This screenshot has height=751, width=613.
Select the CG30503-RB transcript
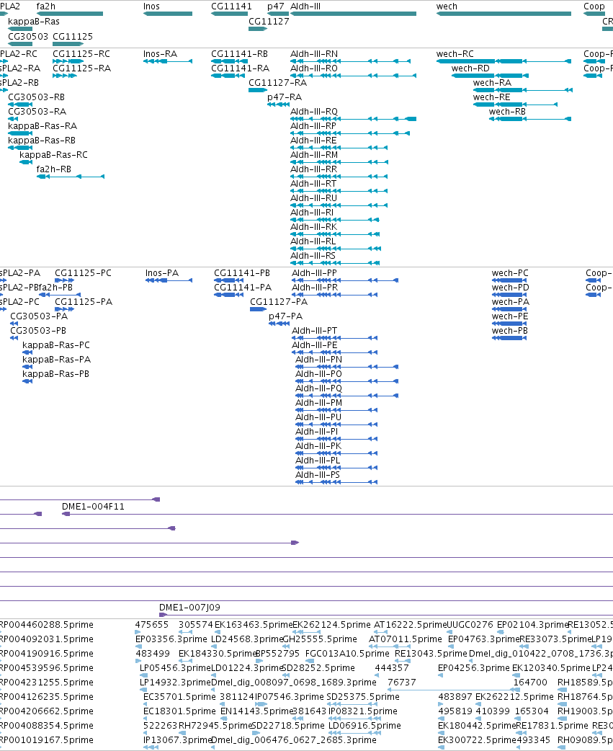click(36, 97)
